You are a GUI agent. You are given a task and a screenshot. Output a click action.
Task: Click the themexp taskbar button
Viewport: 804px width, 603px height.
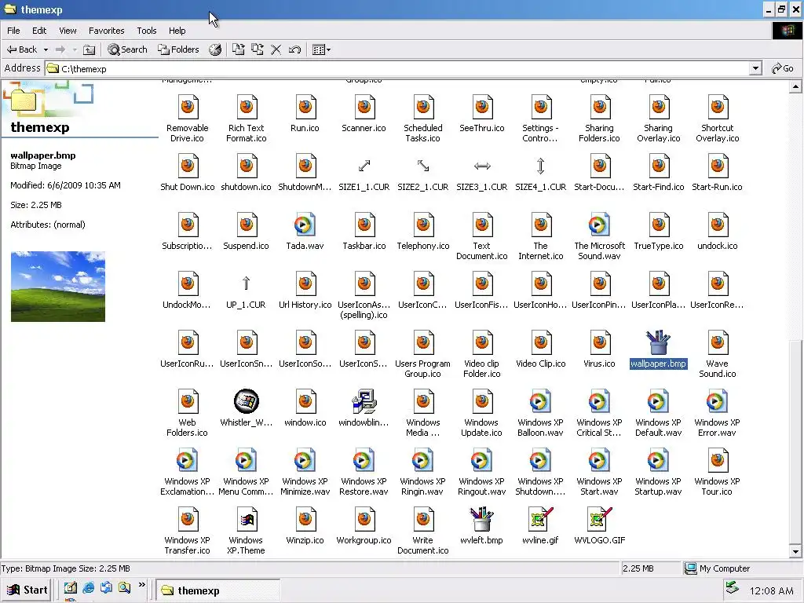[218, 590]
